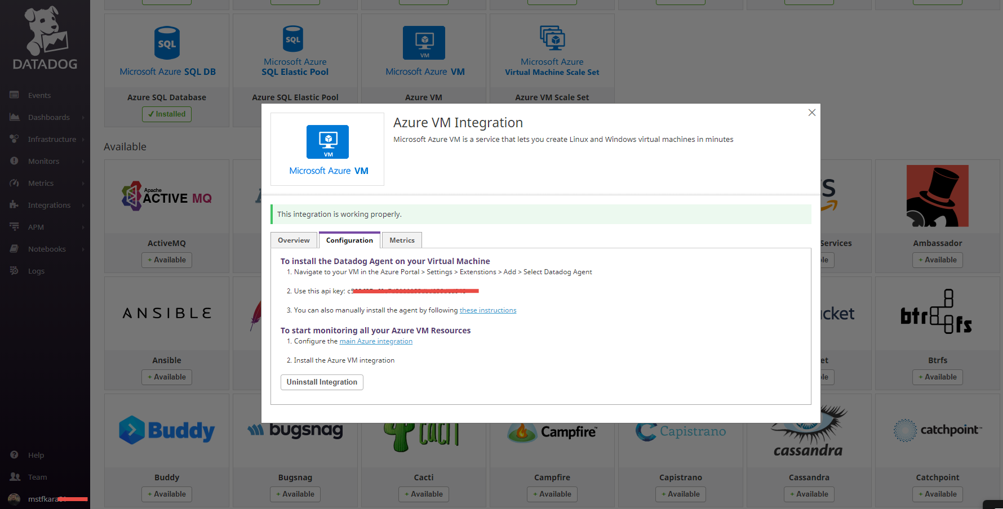Click the Integrations puzzle icon

click(15, 205)
